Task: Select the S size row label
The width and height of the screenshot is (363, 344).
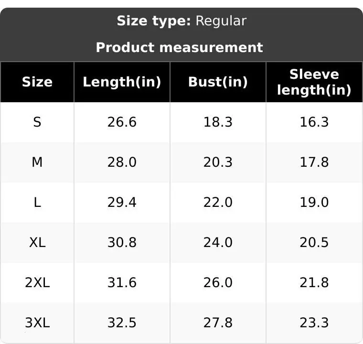Action: [x=37, y=122]
